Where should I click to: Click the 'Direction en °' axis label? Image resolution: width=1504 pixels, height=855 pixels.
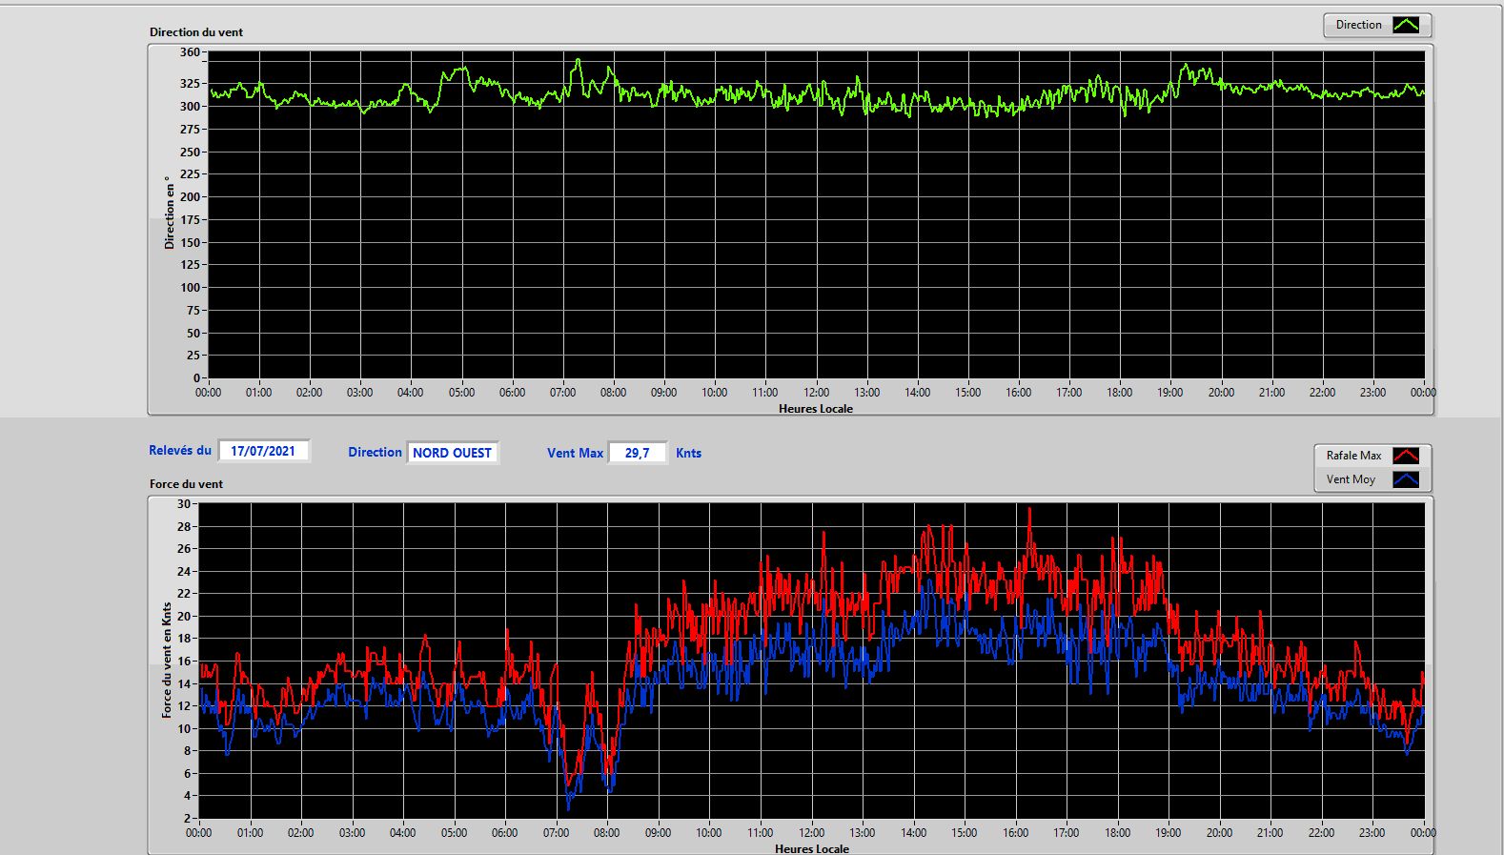pyautogui.click(x=170, y=213)
